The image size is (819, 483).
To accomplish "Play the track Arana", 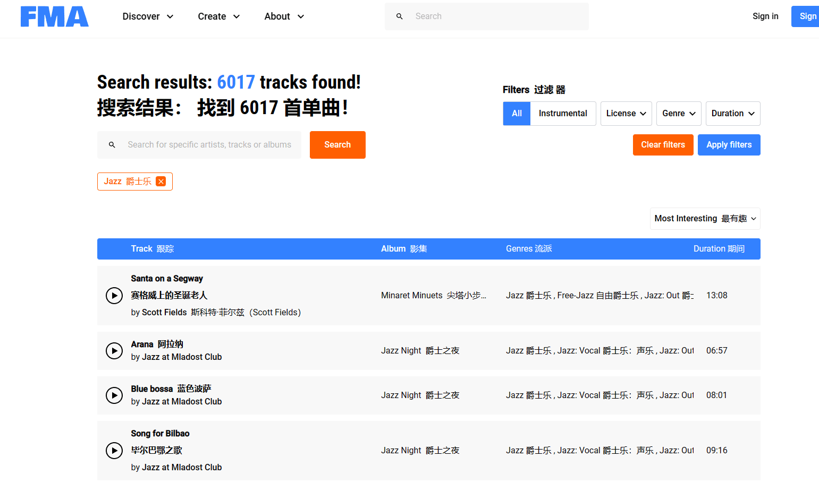I will [114, 351].
